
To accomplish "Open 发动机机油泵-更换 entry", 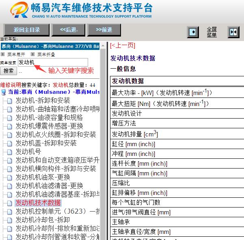I will tap(43, 177).
